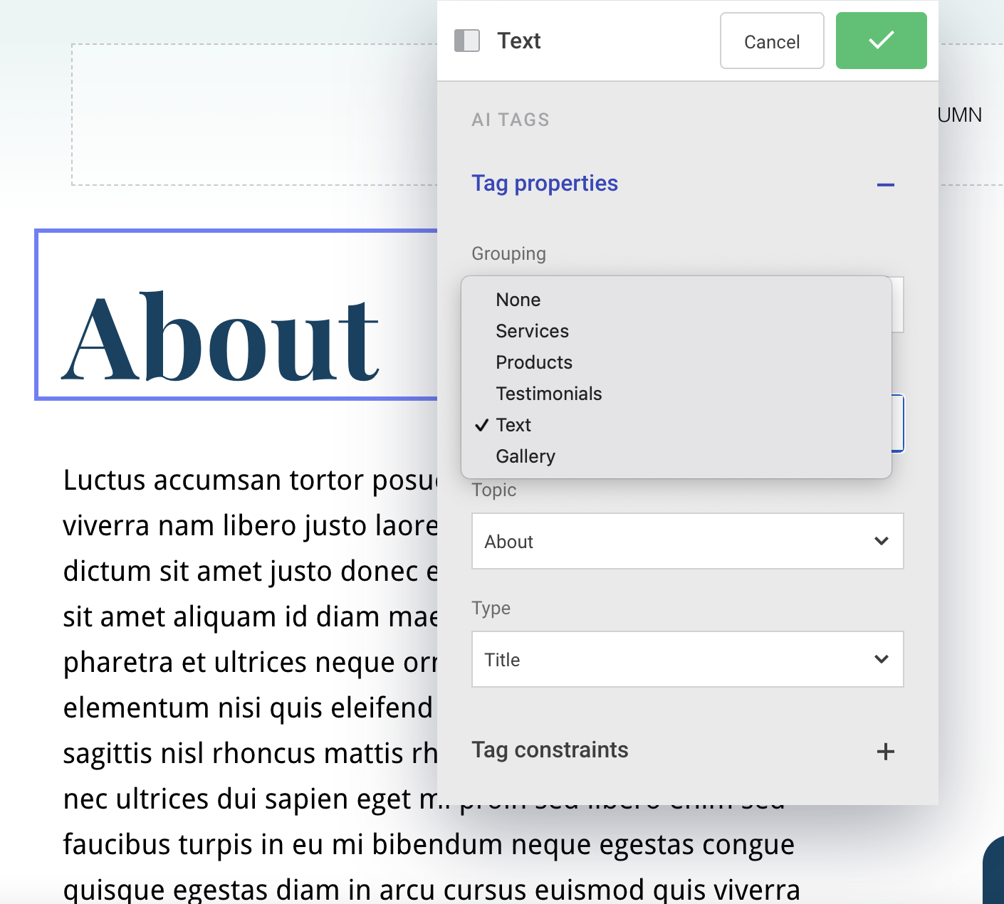The height and width of the screenshot is (904, 1004).
Task: Choose Products in the grouping list
Action: click(676, 362)
